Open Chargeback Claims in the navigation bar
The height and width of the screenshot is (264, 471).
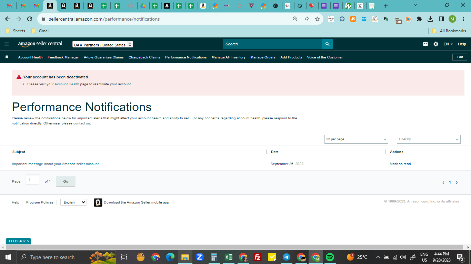tap(144, 57)
